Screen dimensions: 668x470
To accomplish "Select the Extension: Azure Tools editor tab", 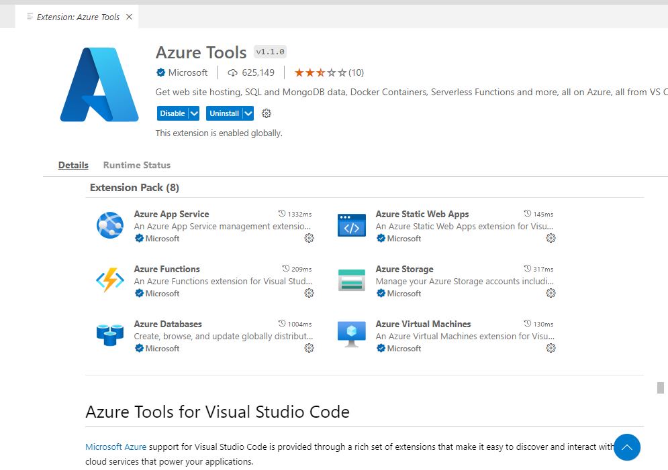I will (77, 17).
